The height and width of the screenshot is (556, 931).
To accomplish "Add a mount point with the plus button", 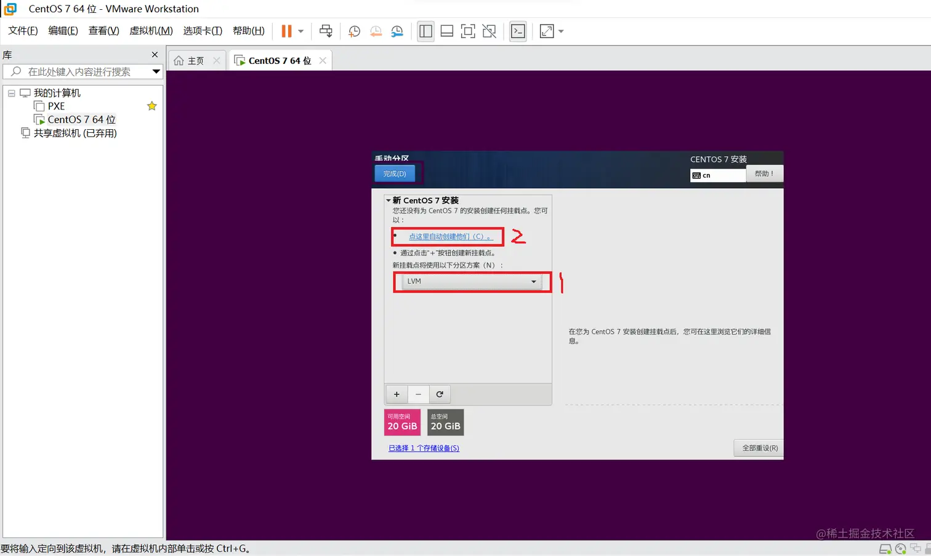I will (x=397, y=394).
